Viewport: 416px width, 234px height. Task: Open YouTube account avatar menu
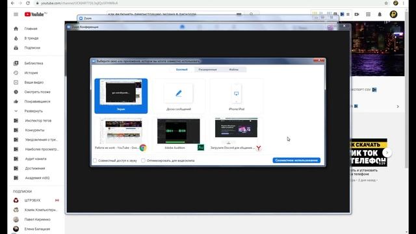tap(393, 14)
